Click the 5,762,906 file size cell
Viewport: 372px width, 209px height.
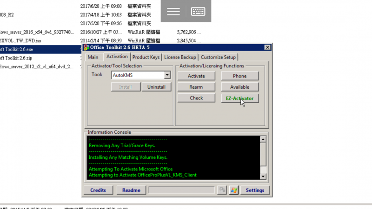pos(189,32)
